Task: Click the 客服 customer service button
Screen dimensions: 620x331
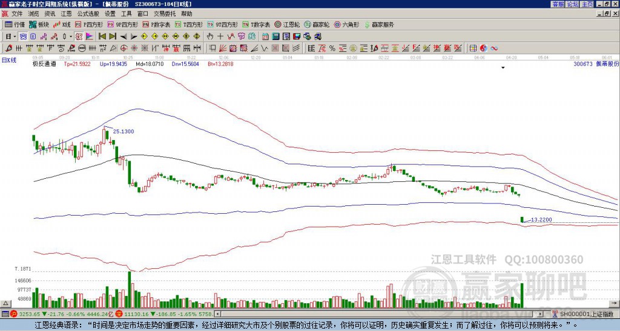Action: [558, 4]
